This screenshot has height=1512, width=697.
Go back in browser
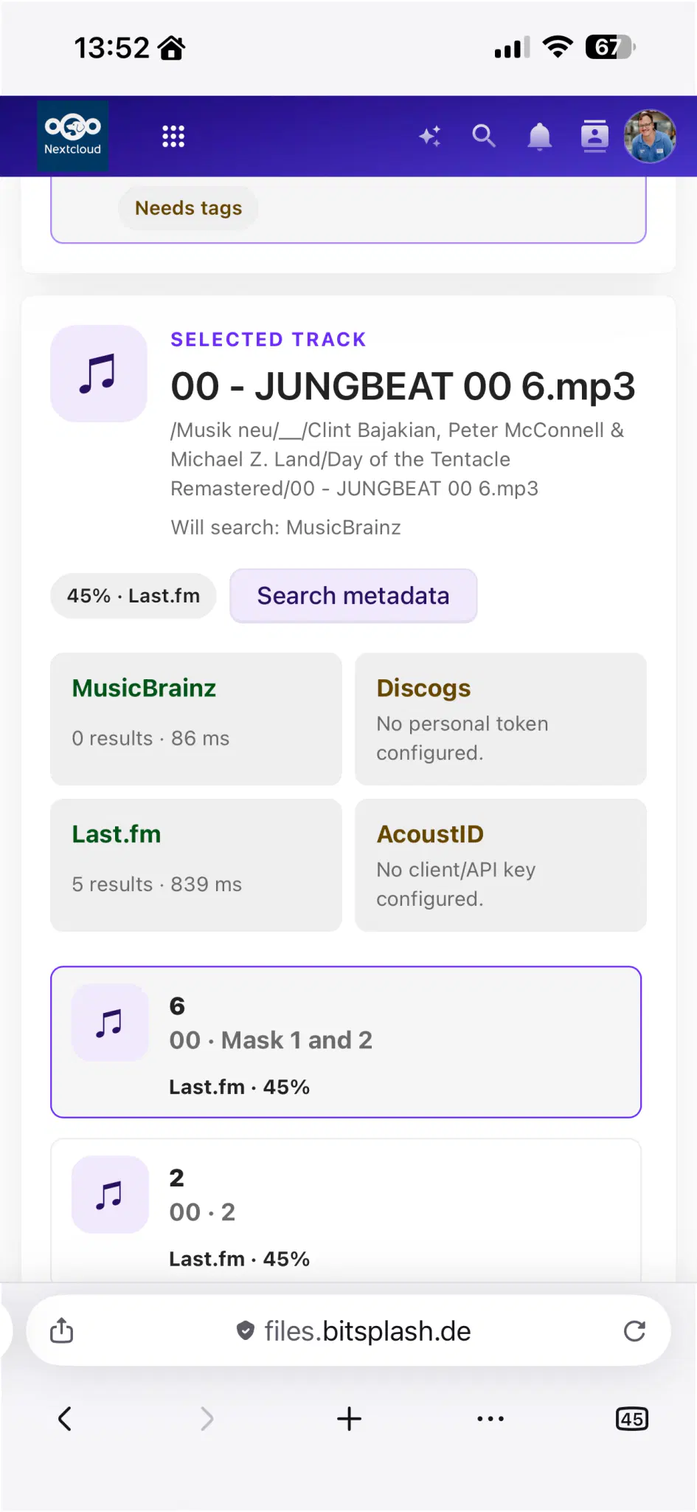[65, 1418]
